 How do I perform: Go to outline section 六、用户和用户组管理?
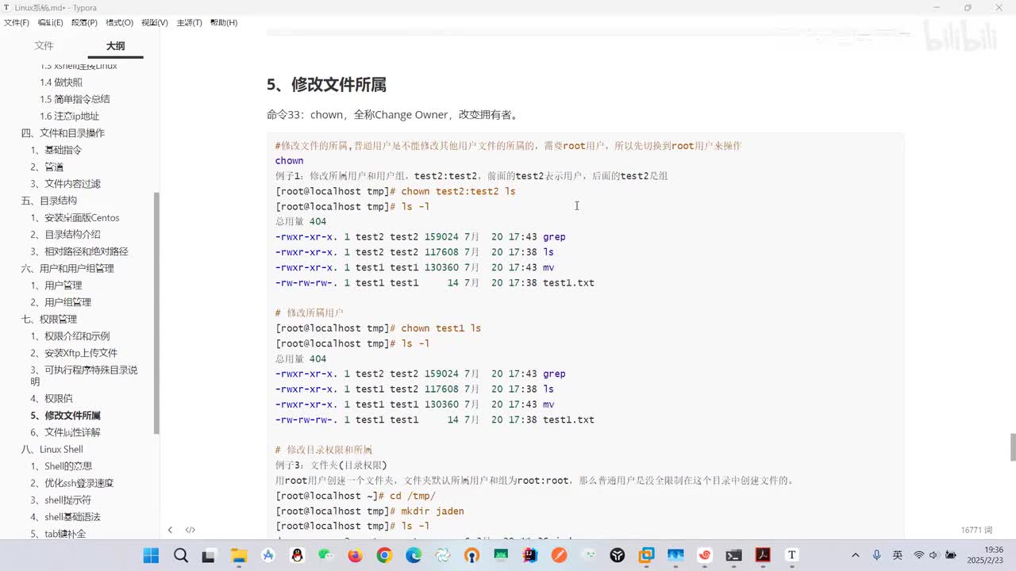coord(67,269)
